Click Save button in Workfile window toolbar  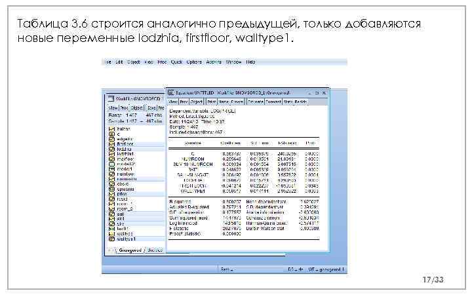151,108
